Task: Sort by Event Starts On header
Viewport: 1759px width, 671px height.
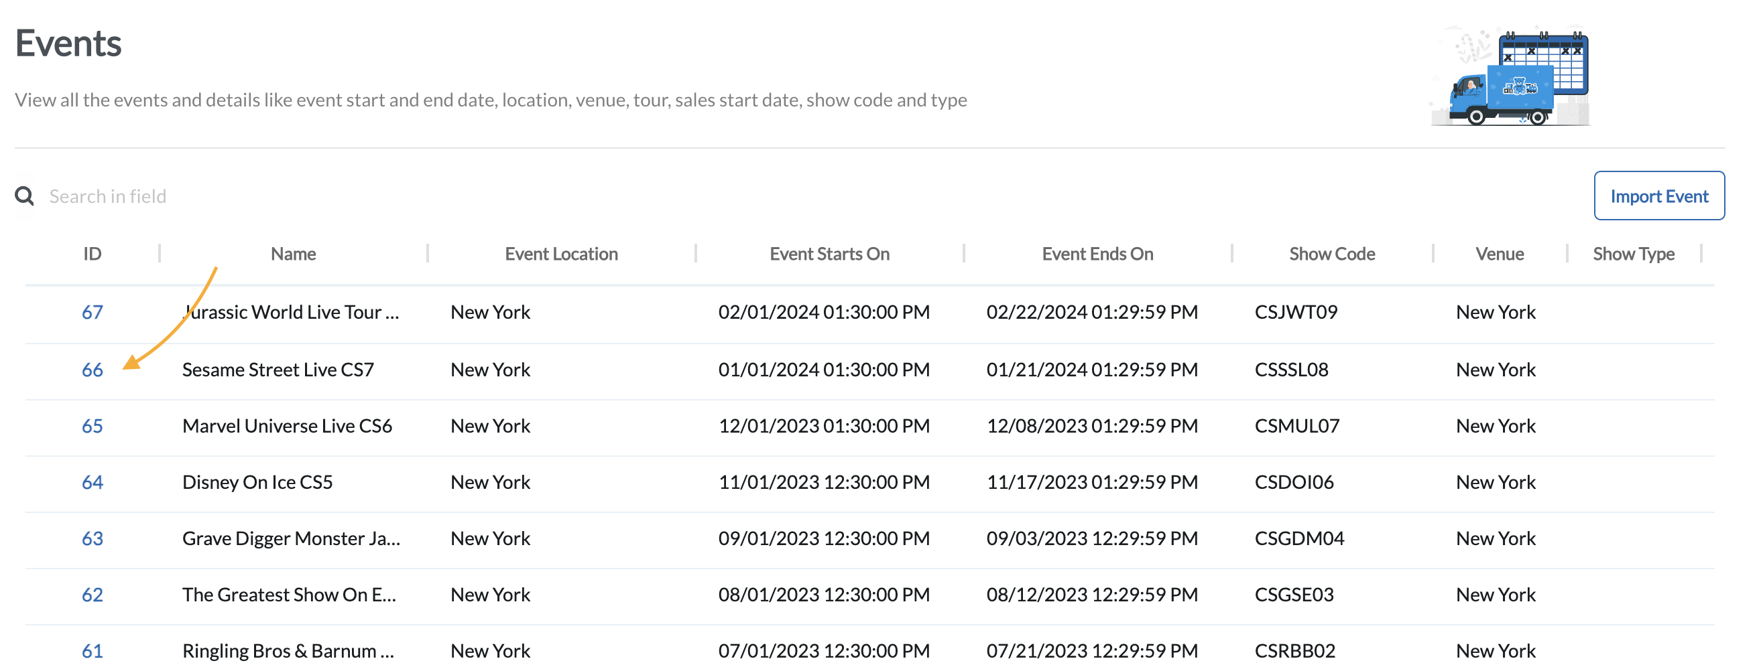Action: (829, 253)
